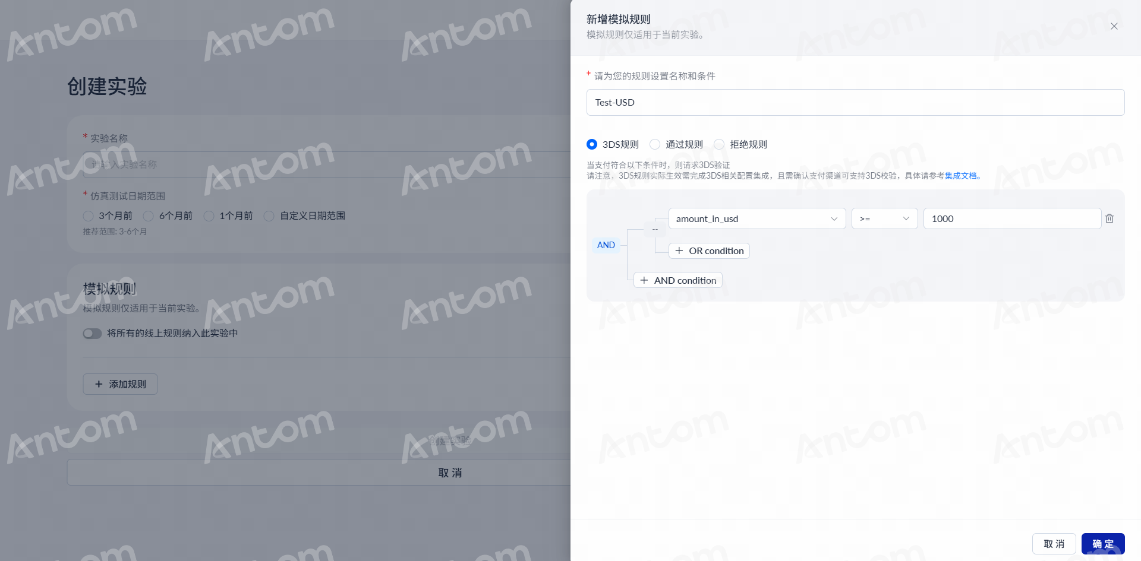This screenshot has width=1141, height=561.
Task: Choose 6个月前 date range option
Action: pyautogui.click(x=149, y=216)
